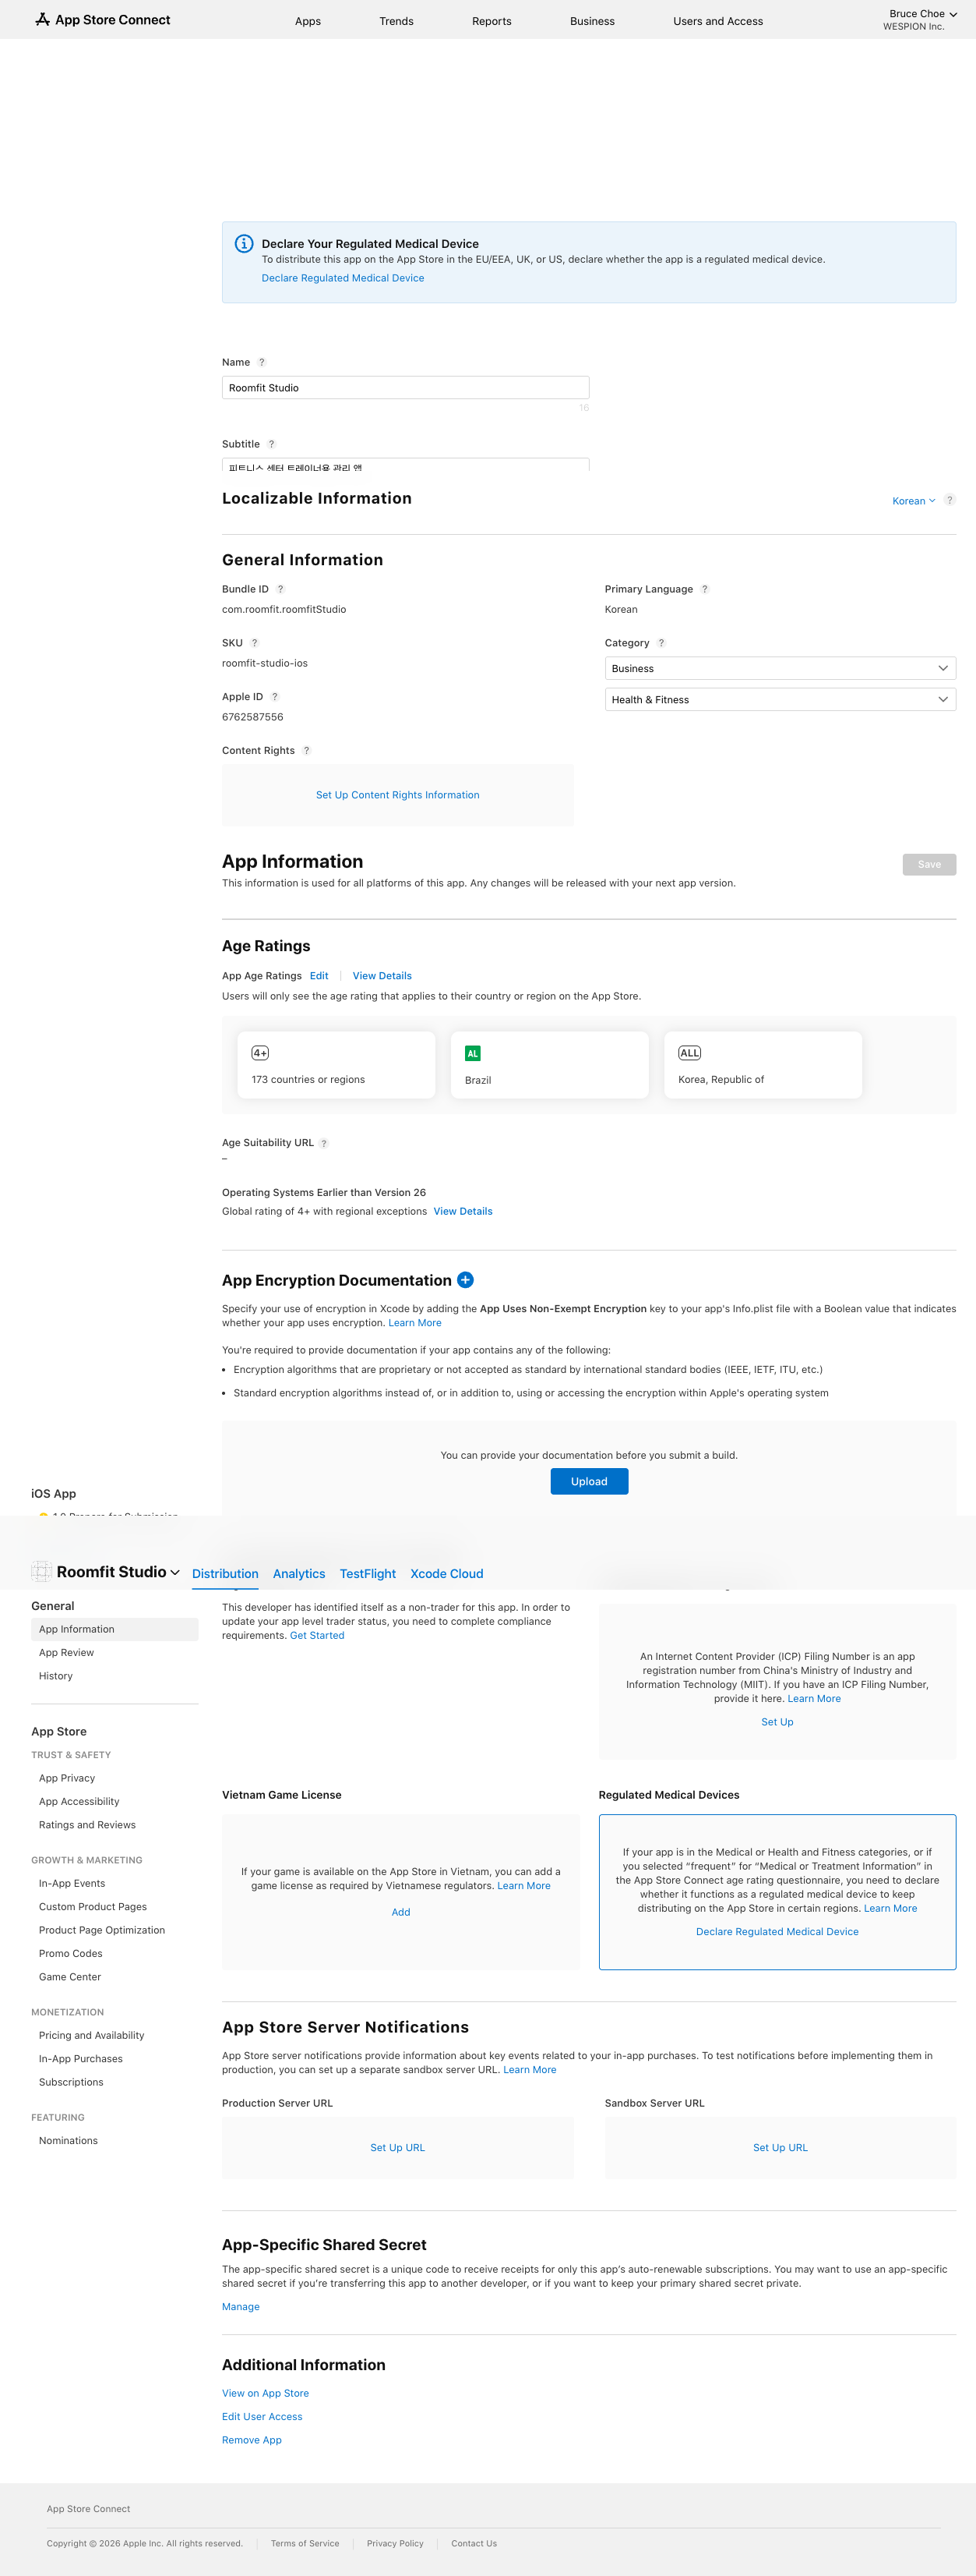The height and width of the screenshot is (2576, 976).
Task: Click help question mark next to Name
Action: (x=262, y=362)
